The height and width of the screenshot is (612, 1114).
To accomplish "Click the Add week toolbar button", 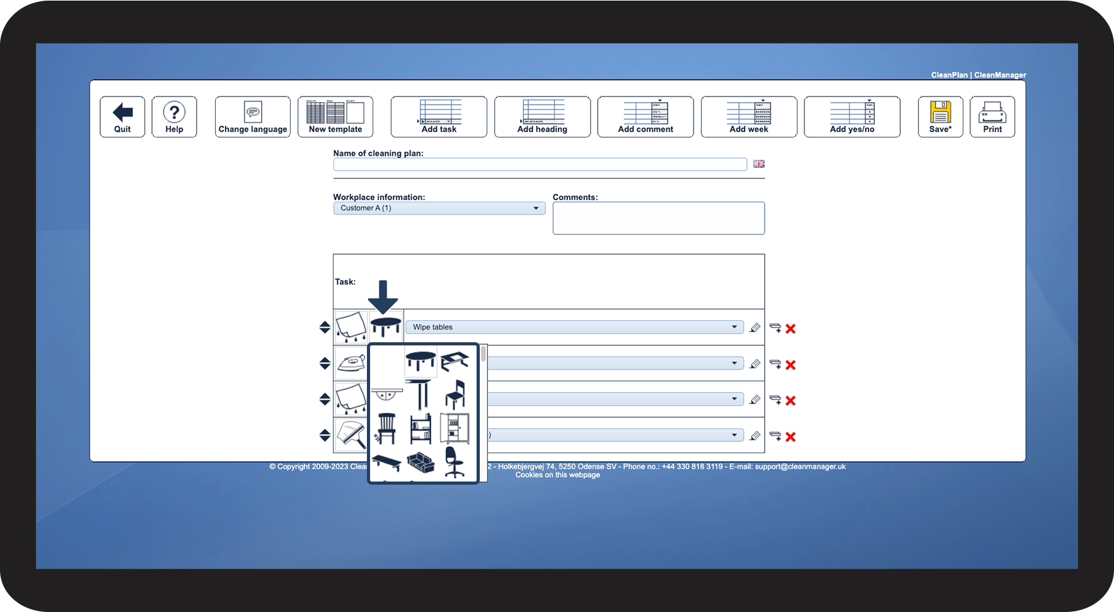I will (749, 117).
